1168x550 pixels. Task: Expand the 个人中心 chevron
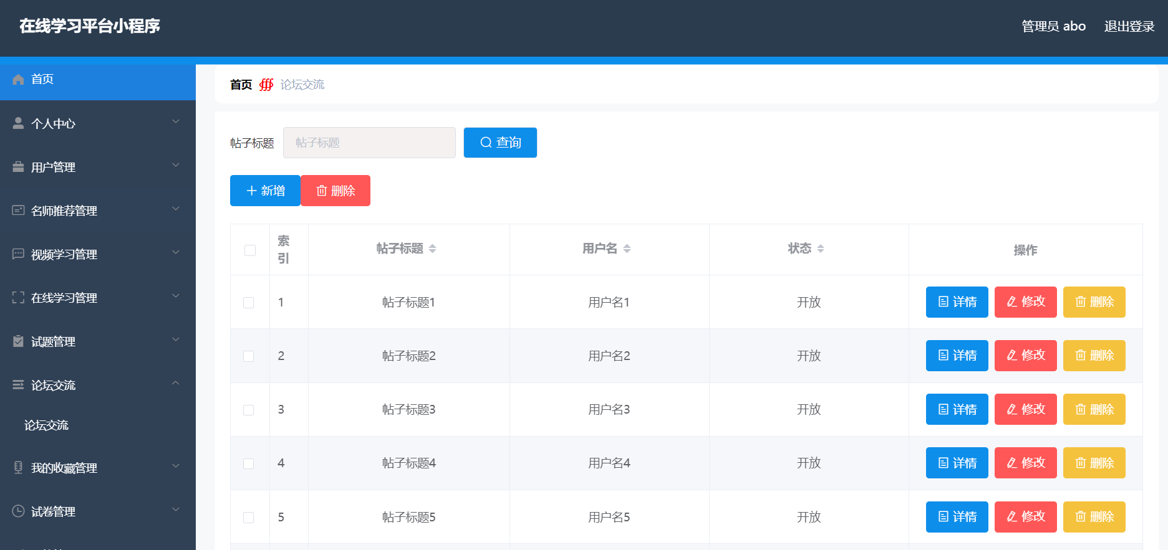click(x=176, y=121)
